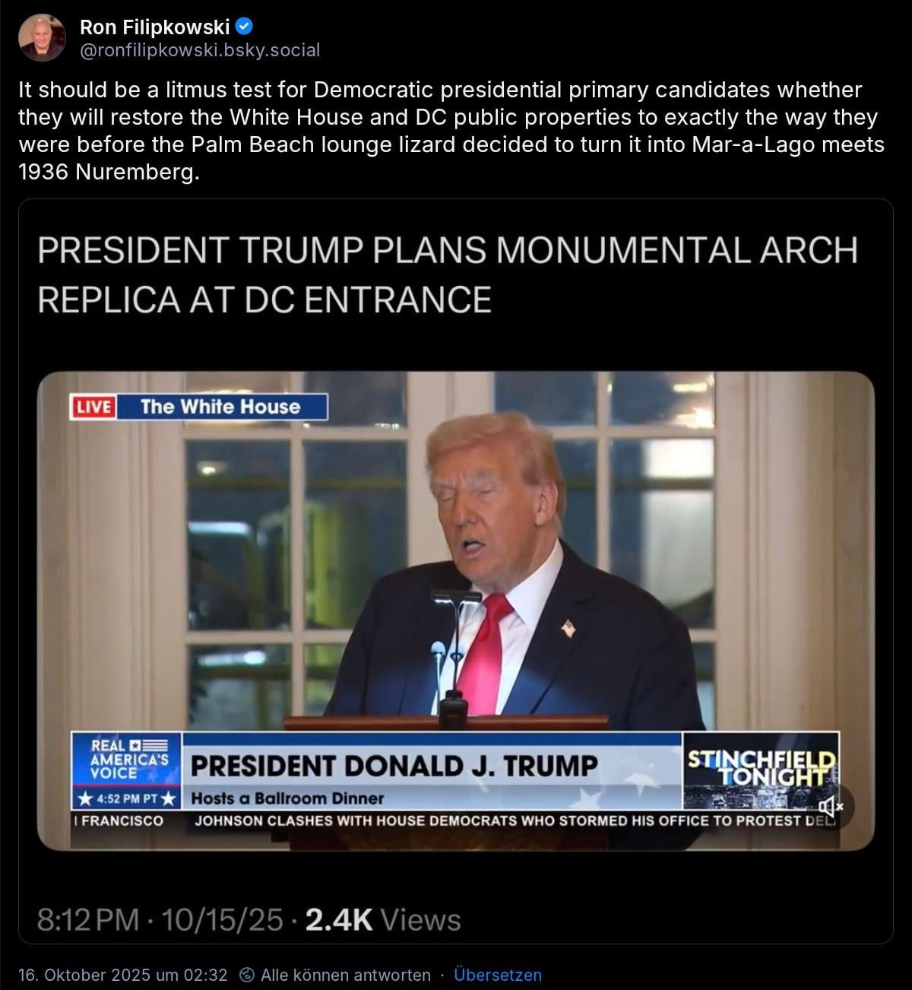This screenshot has width=912, height=990.
Task: Click the red LIVE badge
Action: 93,407
